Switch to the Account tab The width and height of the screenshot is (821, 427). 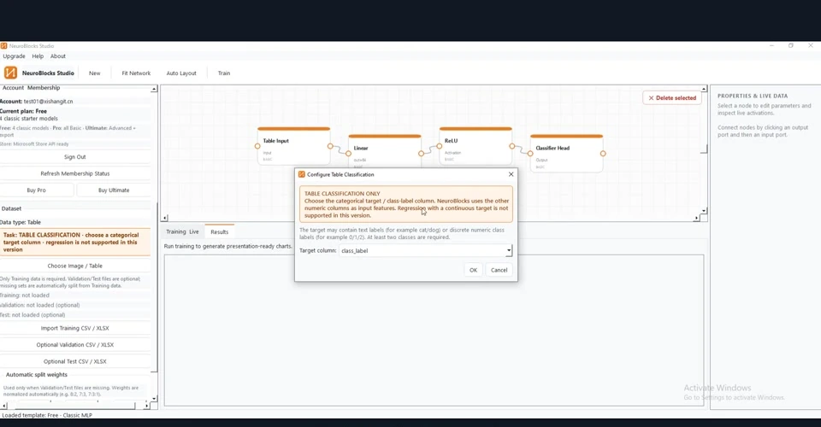(13, 88)
